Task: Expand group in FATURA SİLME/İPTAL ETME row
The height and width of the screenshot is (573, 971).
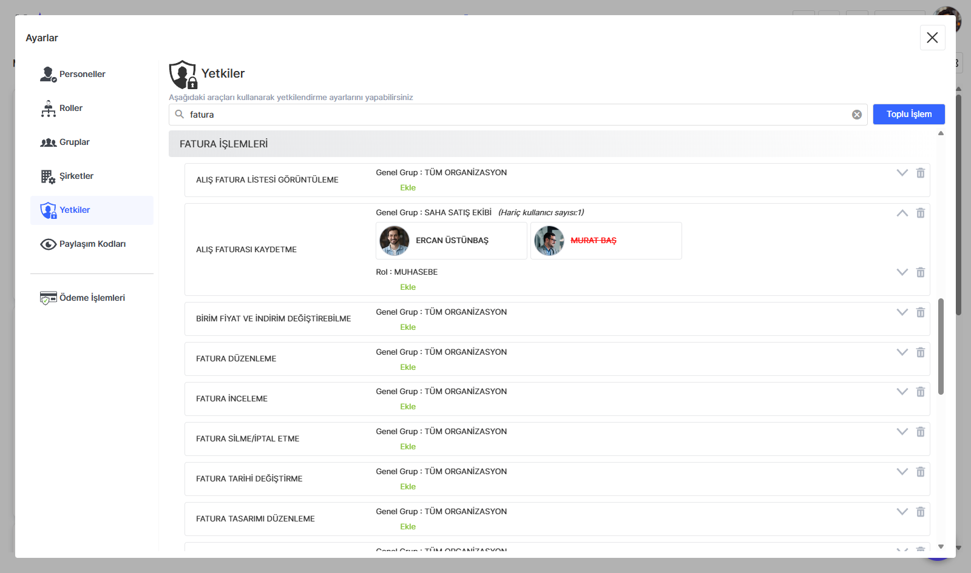Action: (x=902, y=432)
